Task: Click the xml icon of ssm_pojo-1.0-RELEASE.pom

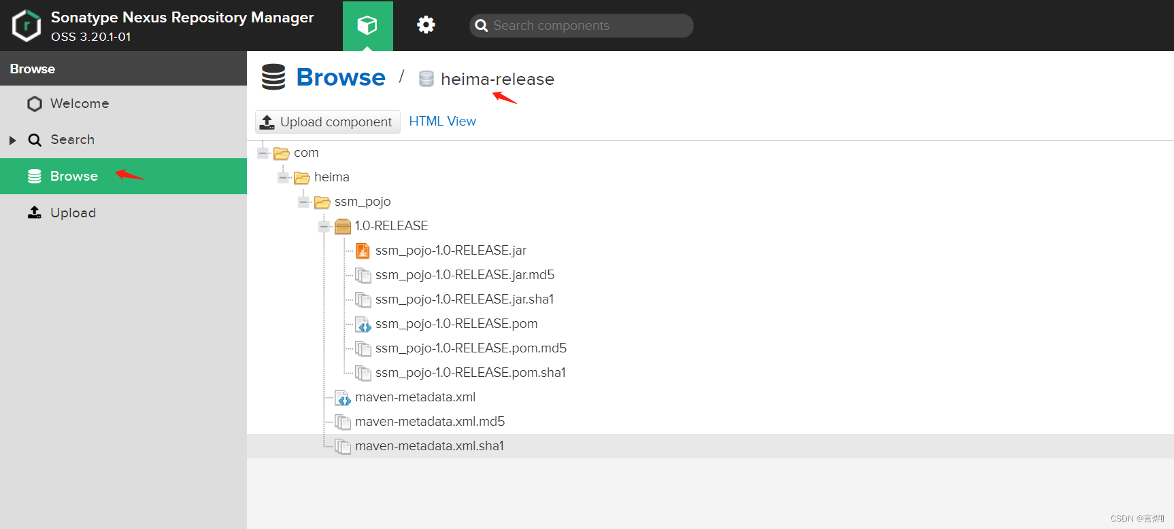Action: click(363, 325)
